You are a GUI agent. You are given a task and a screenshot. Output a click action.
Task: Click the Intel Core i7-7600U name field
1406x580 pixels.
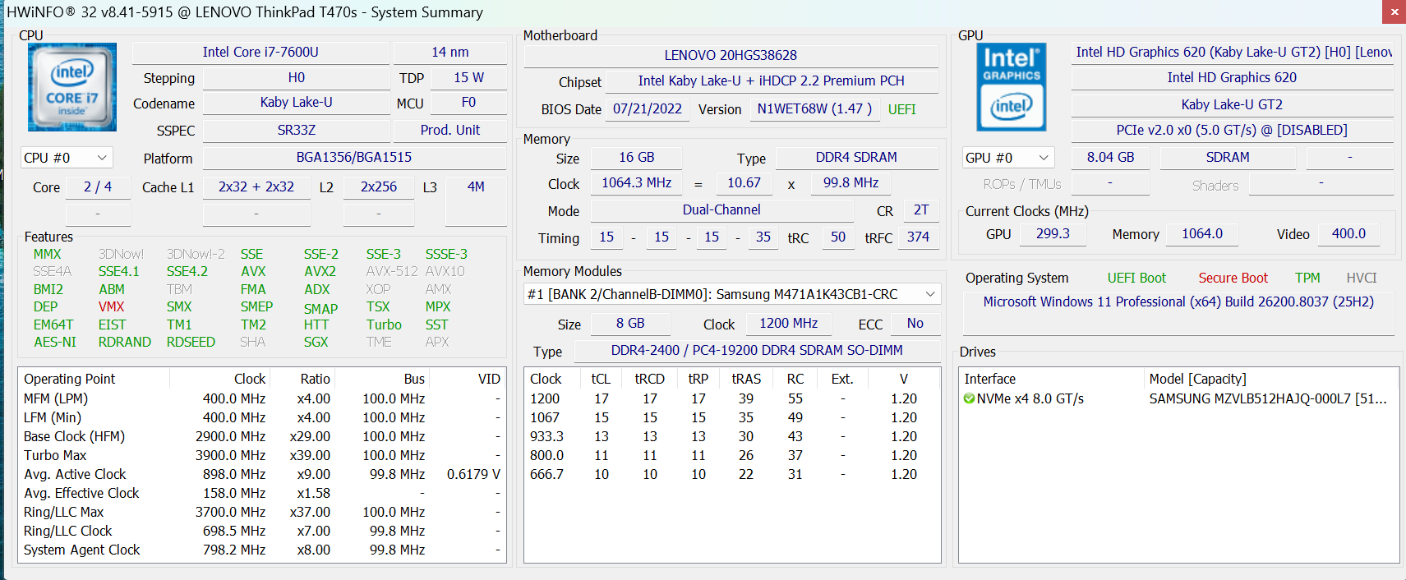point(260,53)
